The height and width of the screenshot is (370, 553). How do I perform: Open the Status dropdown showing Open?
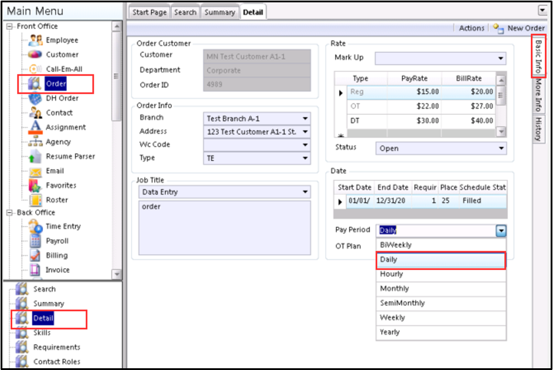501,148
